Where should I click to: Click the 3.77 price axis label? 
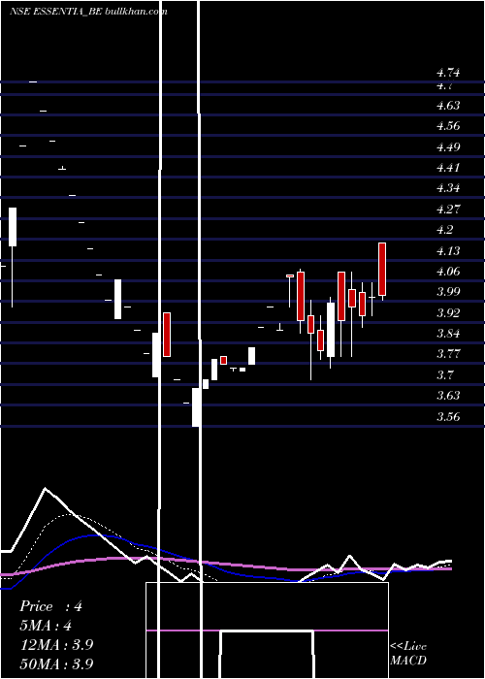(448, 354)
